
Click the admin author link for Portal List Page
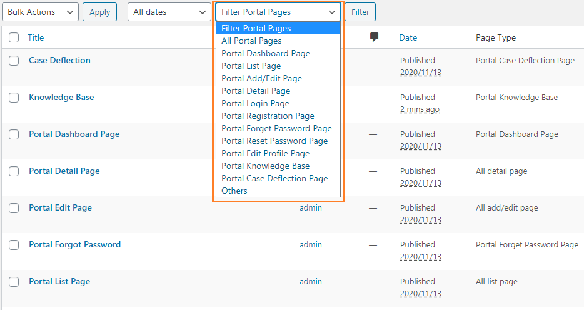pos(310,281)
